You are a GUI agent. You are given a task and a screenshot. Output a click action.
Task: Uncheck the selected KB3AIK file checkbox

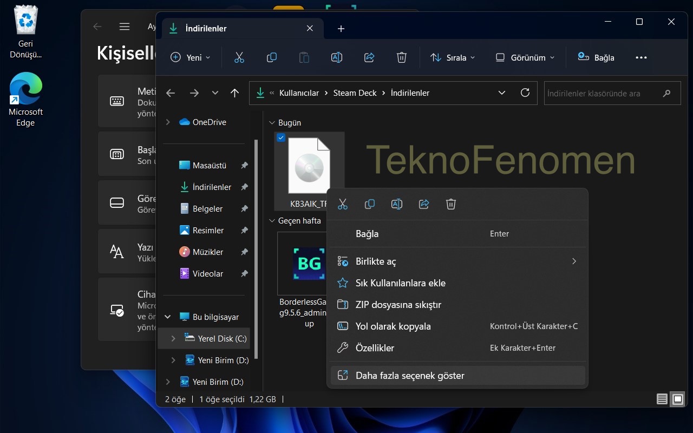point(281,138)
